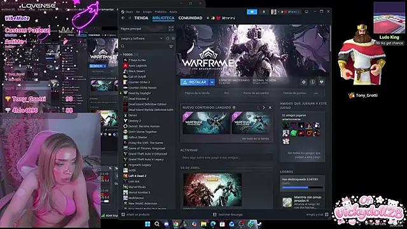Open first Warframe new content thumbnail
Viewport: 407px width, 229px height.
coord(206,123)
